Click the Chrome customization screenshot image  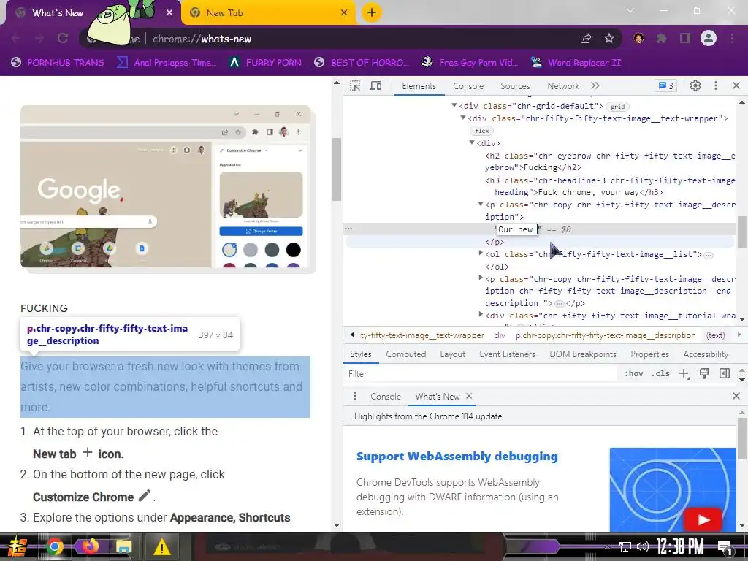166,186
